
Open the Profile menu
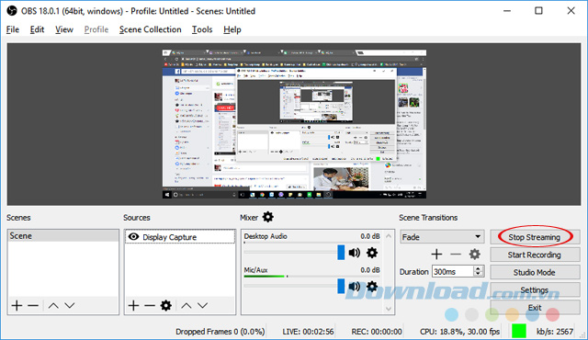tap(96, 29)
